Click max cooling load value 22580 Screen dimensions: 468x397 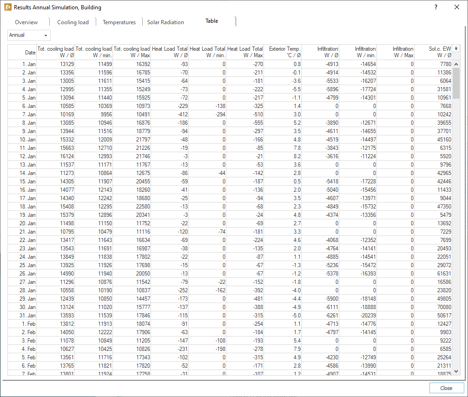pyautogui.click(x=132, y=207)
